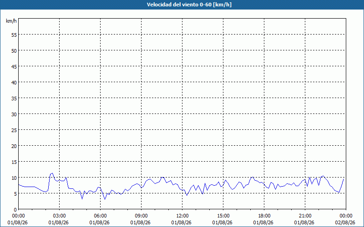Click the 15:00 time axis label
This screenshot has width=364, height=227.
pos(223,216)
